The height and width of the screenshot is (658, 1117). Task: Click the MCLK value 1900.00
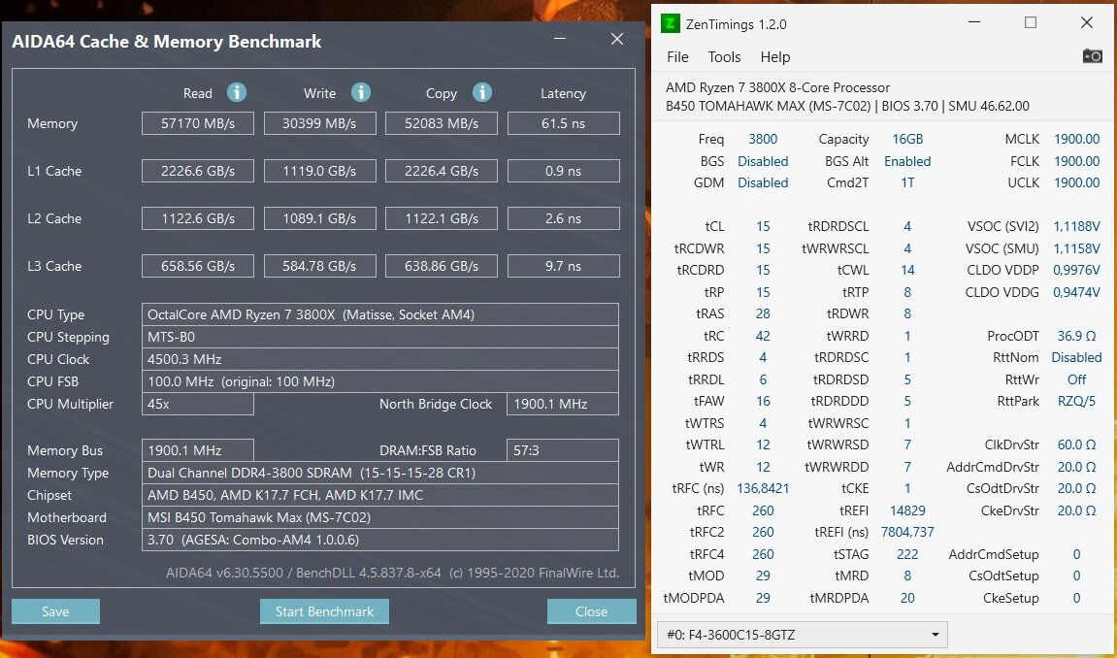[x=1076, y=139]
